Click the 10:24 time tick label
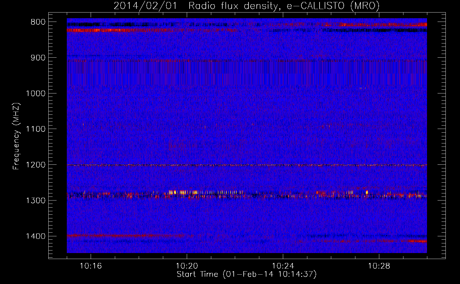The image size is (460, 284). point(283,266)
